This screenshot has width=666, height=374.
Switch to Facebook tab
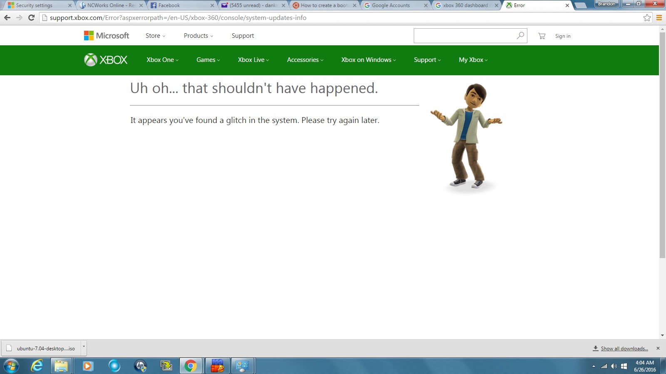182,5
